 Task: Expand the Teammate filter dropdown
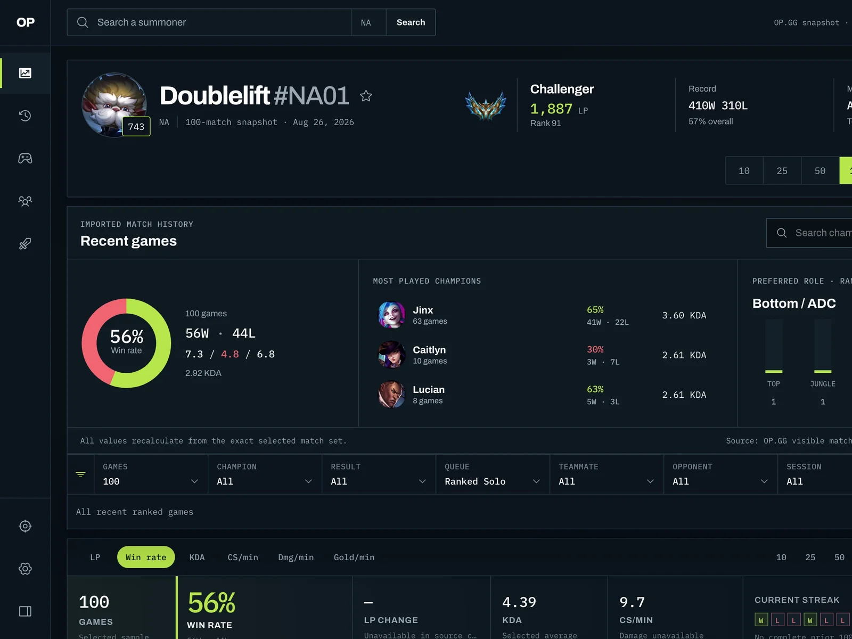click(607, 474)
